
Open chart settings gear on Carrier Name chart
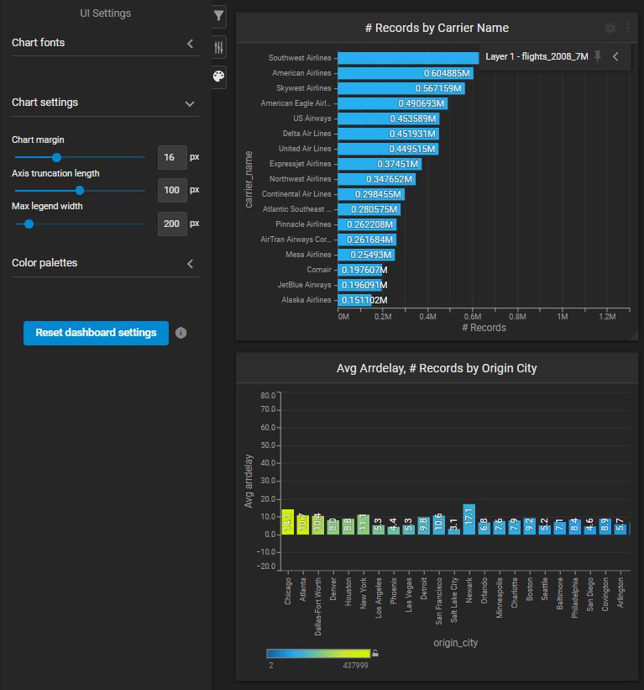pyautogui.click(x=610, y=28)
